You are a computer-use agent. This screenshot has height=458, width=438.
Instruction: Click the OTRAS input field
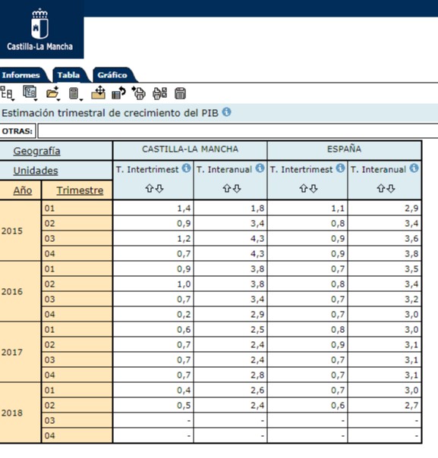point(238,131)
